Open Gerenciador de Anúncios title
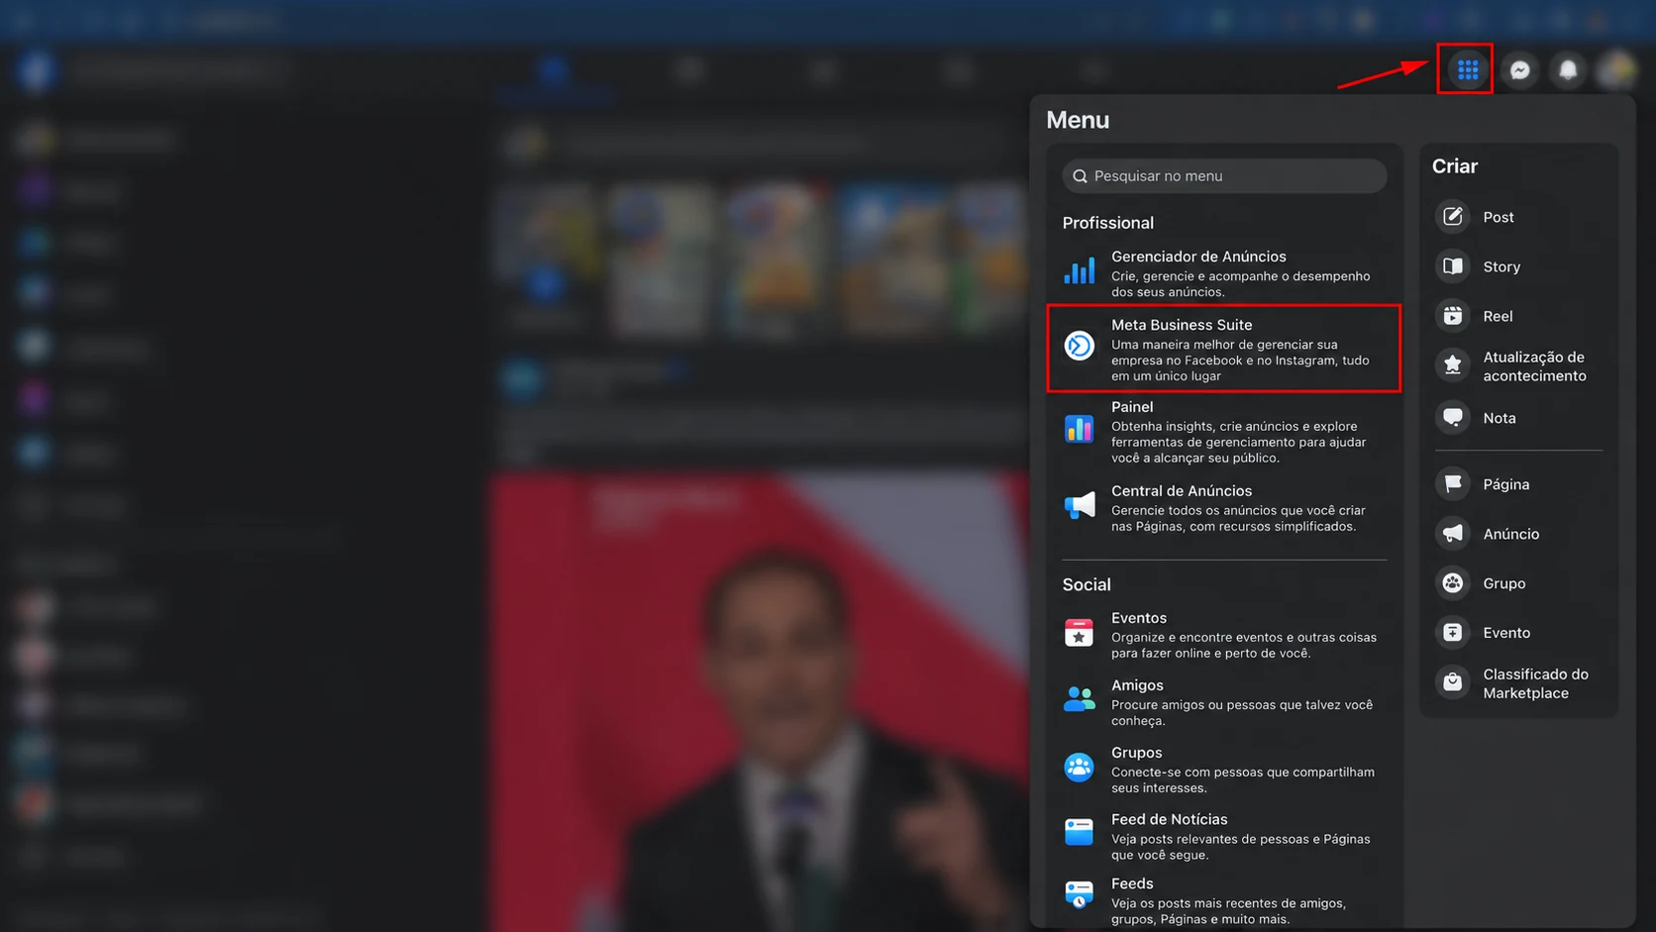Screen dimensions: 1656x932 pos(1198,257)
